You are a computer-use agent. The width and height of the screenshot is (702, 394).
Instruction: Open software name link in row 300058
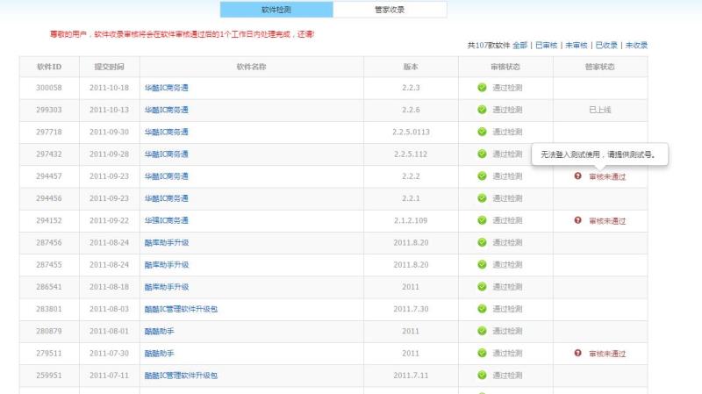(166, 88)
